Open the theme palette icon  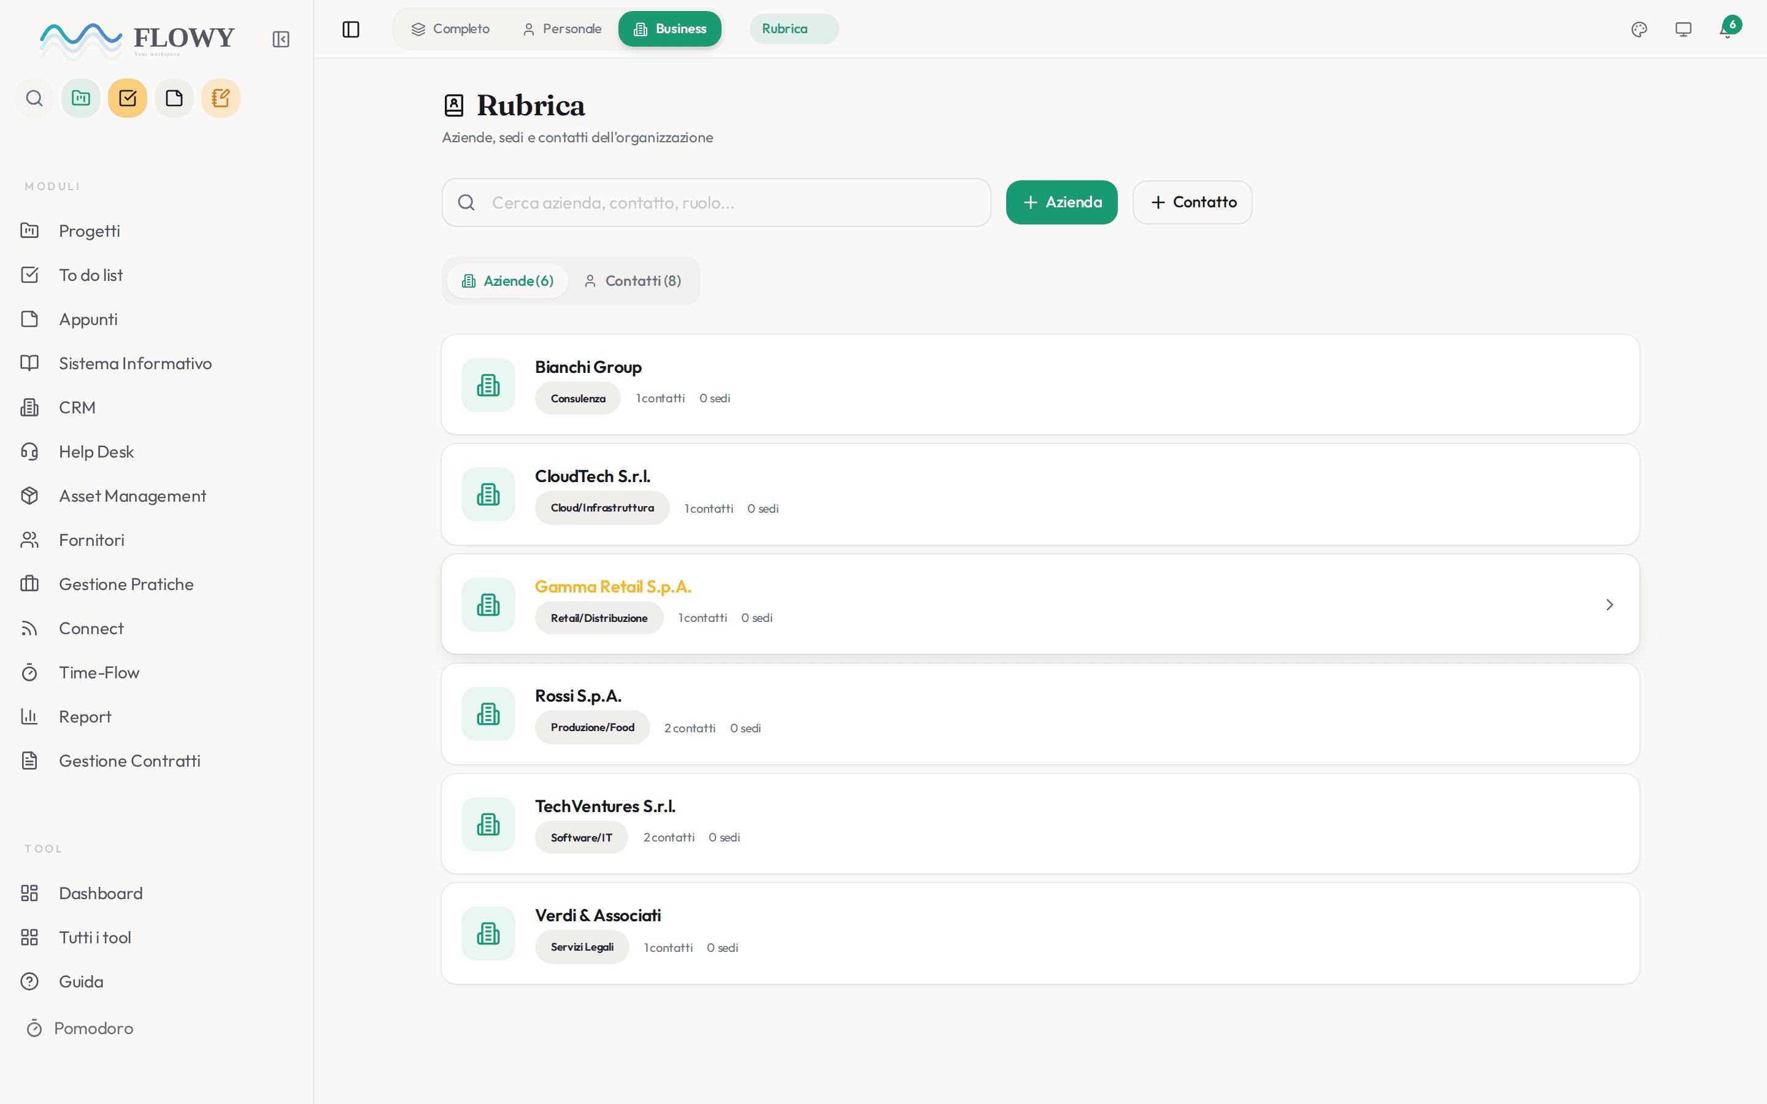1639,29
